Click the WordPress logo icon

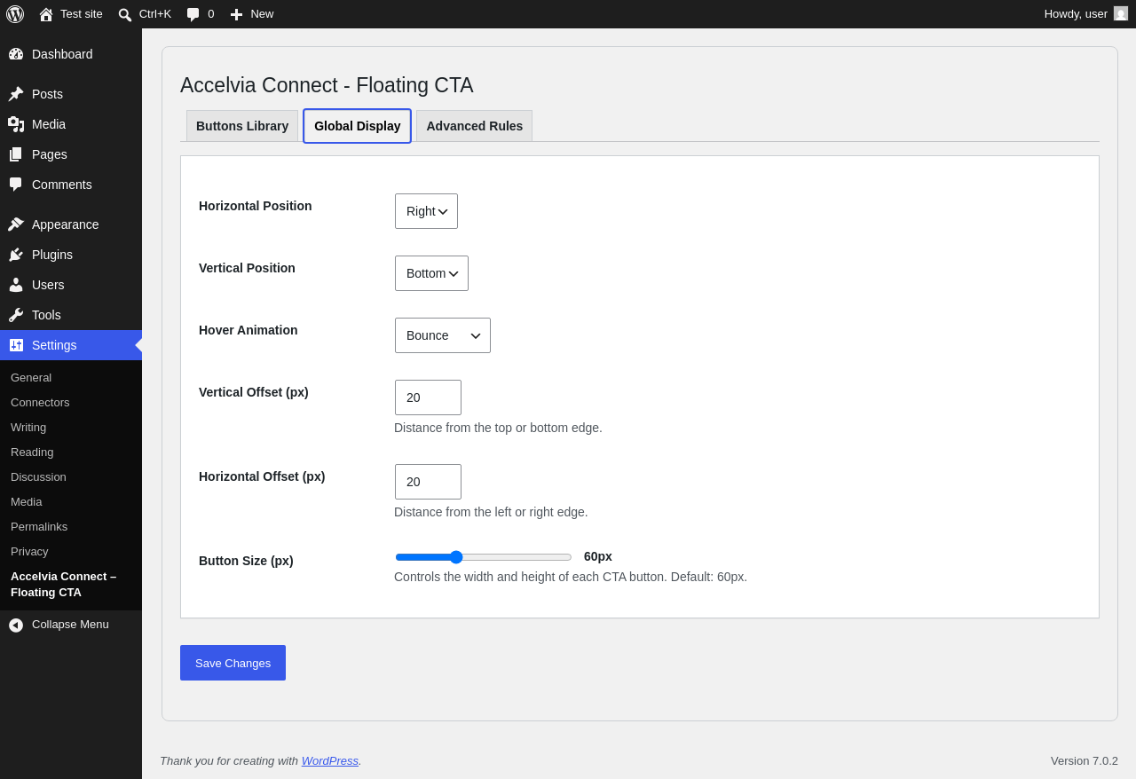coord(15,14)
